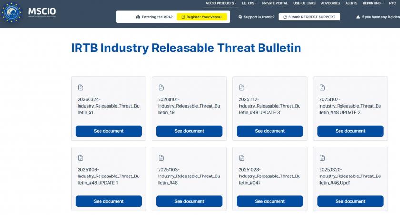Click the IRTB Industry Releasable Threat Bulletin heading
400x215 pixels.
186,48
